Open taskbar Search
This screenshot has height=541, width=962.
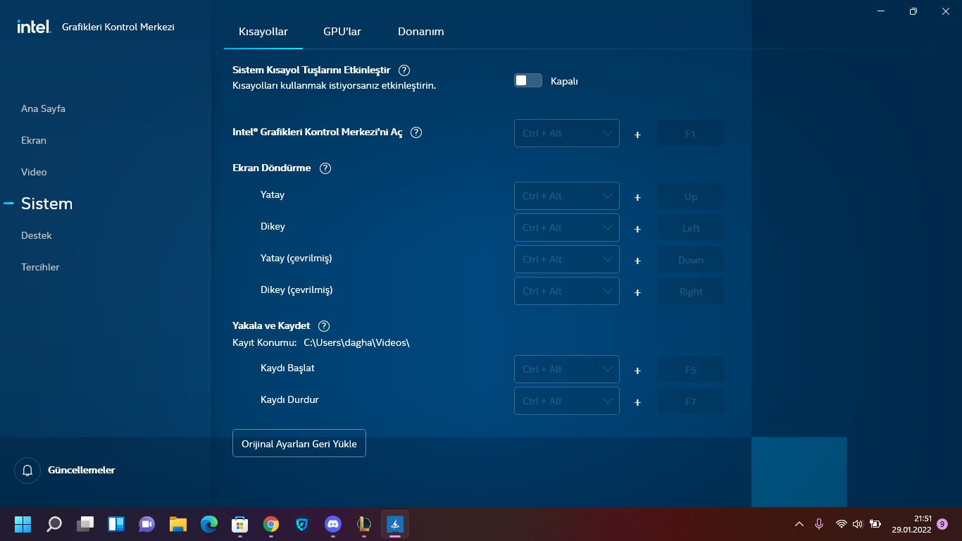click(x=54, y=524)
